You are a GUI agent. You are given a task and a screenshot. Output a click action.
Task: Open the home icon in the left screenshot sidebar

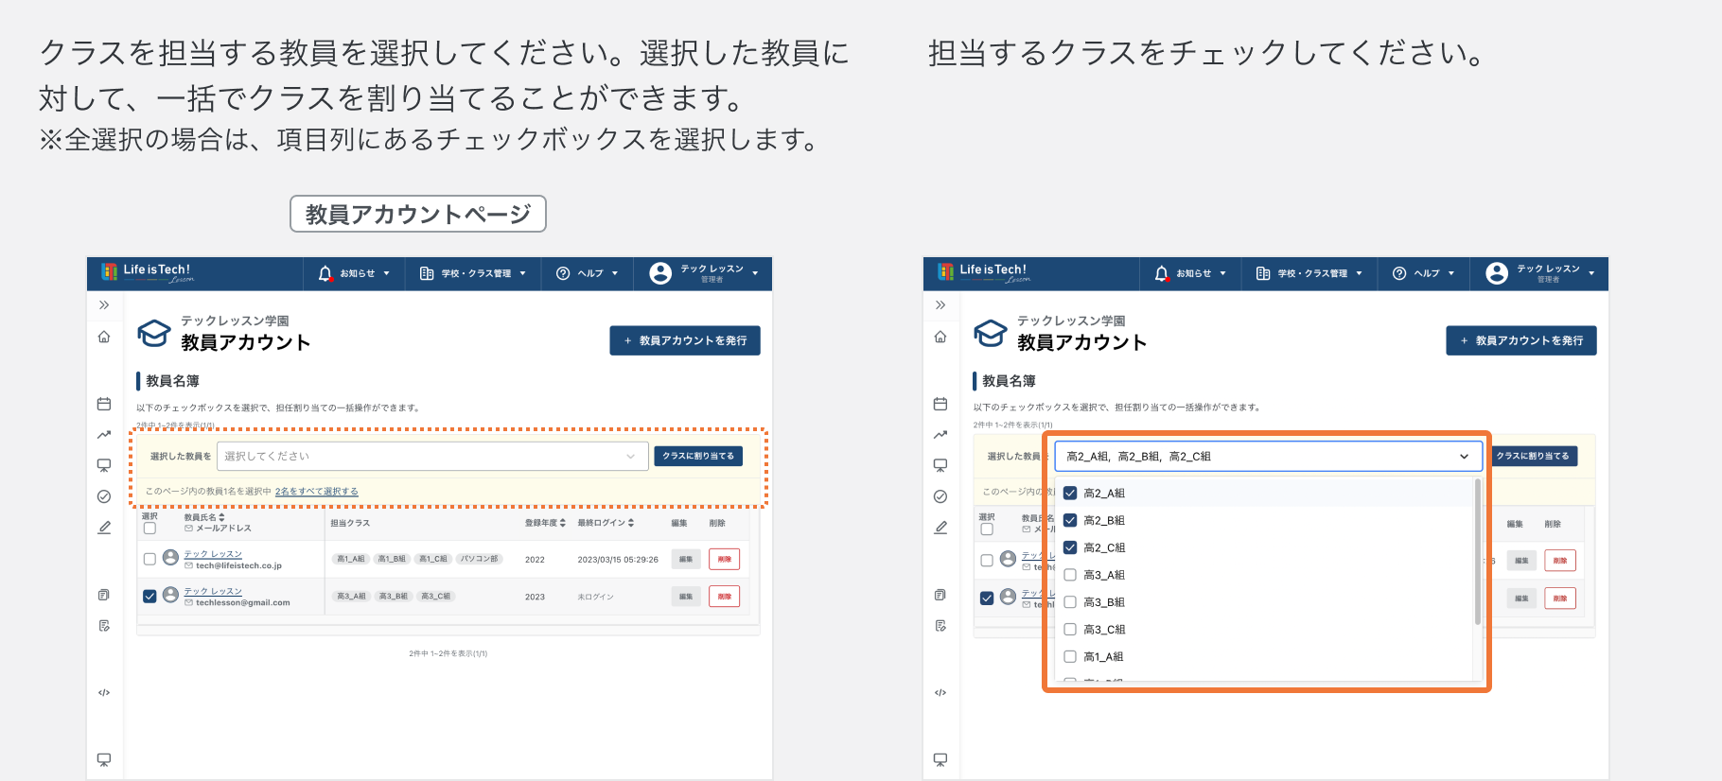[104, 337]
